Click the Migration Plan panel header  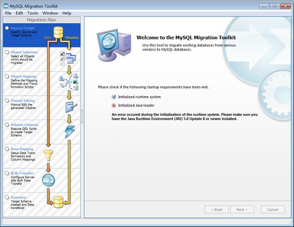pos(42,20)
